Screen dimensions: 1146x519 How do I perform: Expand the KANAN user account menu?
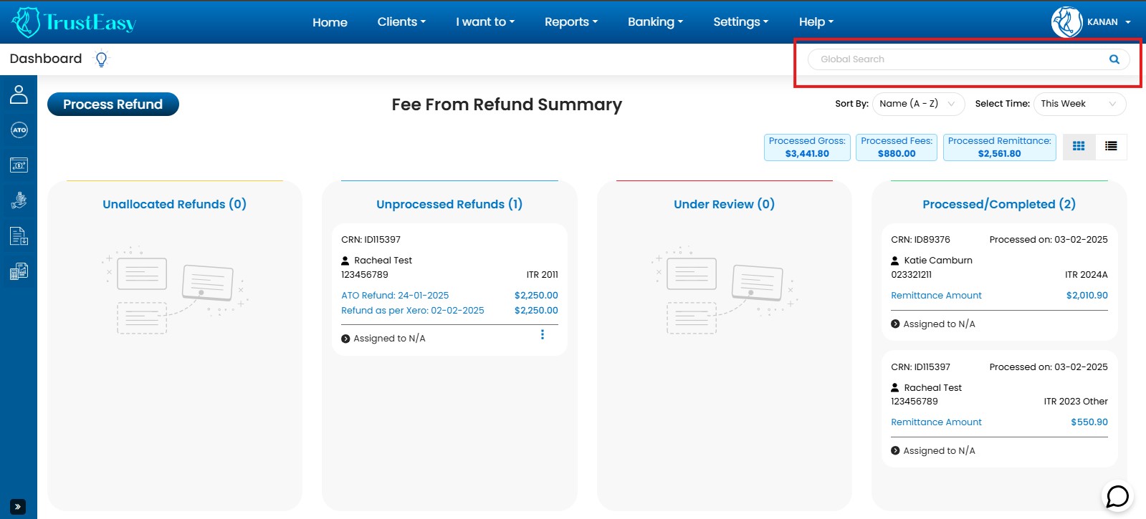[x=1092, y=22]
